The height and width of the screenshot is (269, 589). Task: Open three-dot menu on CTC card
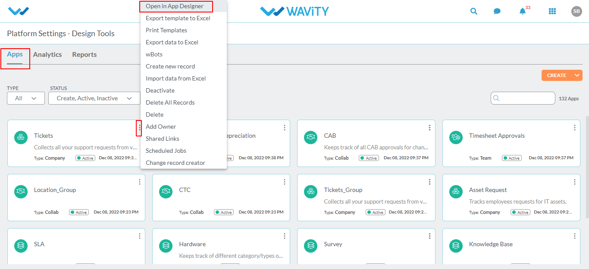[285, 182]
